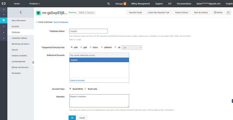Open the utf8 character set dropdown
233x120 pixels.
point(132,48)
